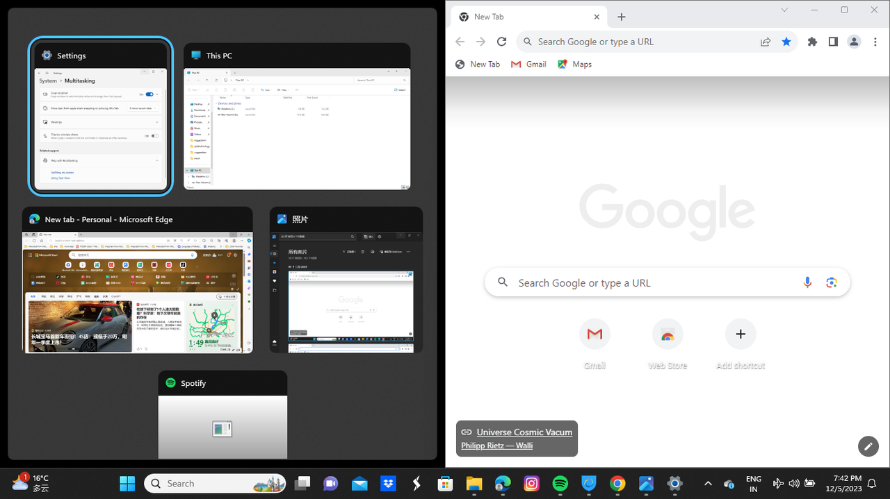890x499 pixels.
Task: Open the Web Store shortcut tile
Action: [x=667, y=345]
